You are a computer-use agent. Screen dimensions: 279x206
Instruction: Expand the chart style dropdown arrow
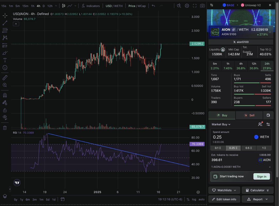click(76, 6)
